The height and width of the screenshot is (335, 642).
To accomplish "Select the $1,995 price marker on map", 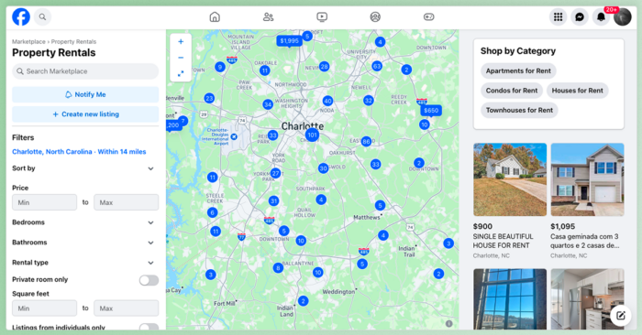I will (x=290, y=41).
